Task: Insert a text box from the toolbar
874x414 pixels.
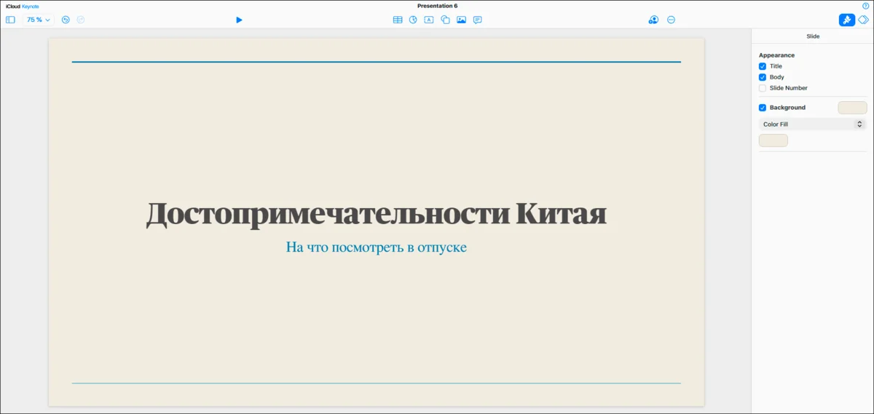Action: click(429, 20)
